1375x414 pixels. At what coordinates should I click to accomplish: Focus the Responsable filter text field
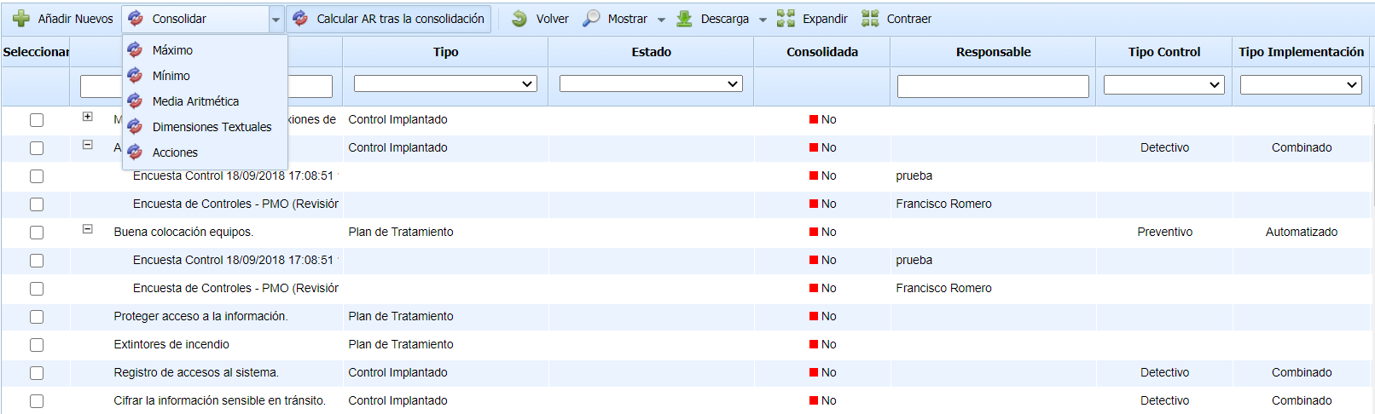[x=993, y=86]
